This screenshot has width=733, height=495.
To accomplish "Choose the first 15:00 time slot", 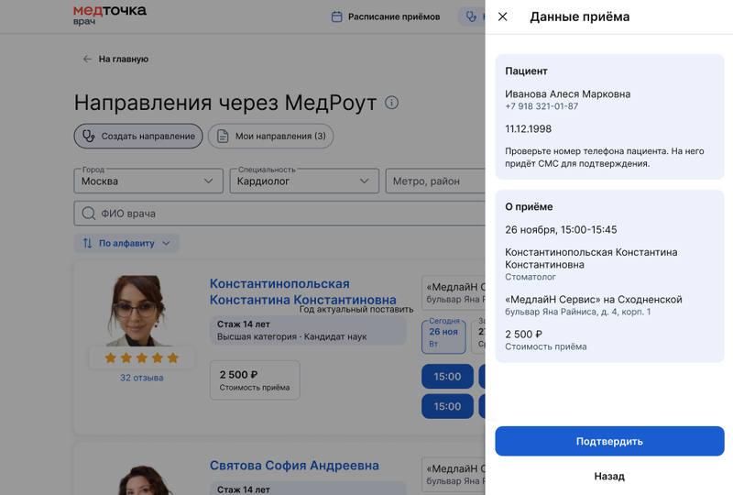I will [447, 377].
